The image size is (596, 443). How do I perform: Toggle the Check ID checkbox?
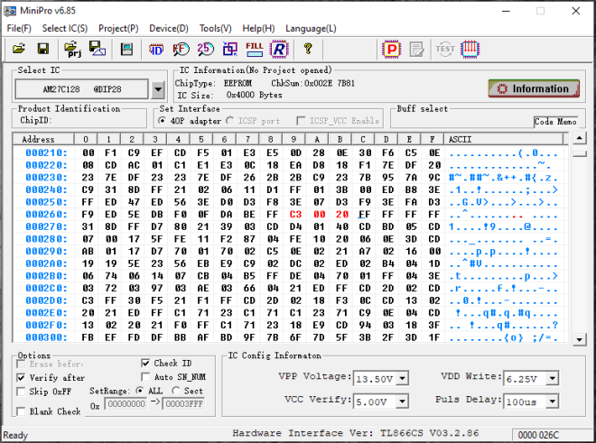coord(145,364)
